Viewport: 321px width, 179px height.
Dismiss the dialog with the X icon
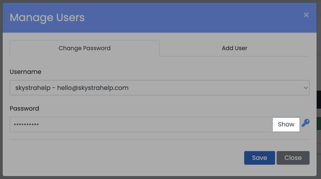[x=306, y=15]
